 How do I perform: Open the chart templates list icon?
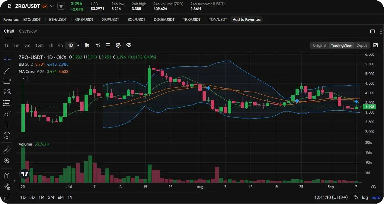click(108, 45)
